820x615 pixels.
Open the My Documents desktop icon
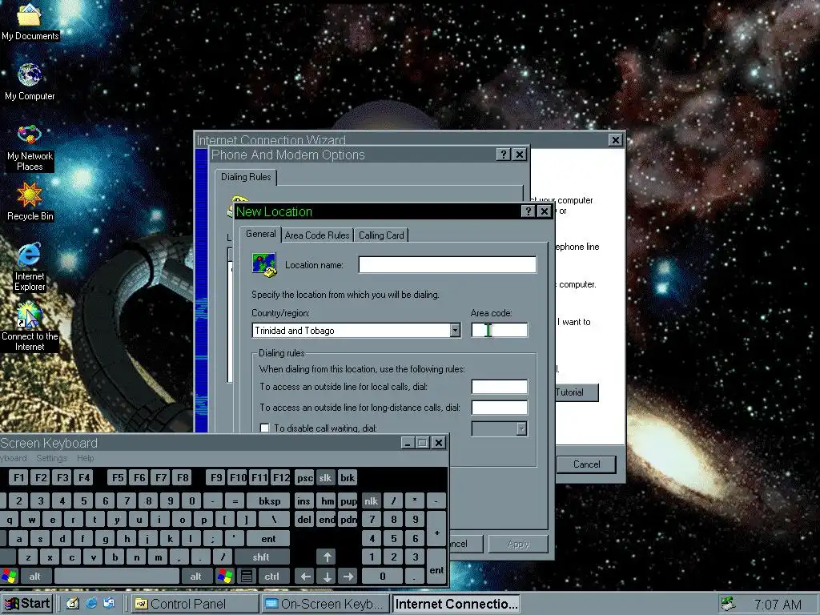[30, 21]
